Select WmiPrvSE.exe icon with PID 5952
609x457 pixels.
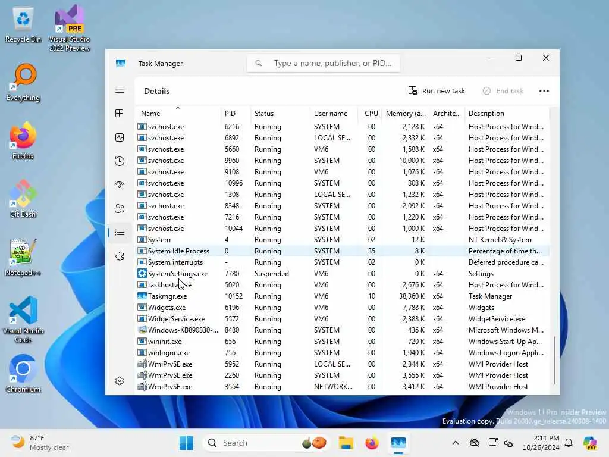click(x=142, y=364)
